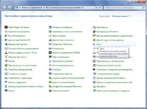Open the Центр обновления Windows icon

click(x=94, y=78)
